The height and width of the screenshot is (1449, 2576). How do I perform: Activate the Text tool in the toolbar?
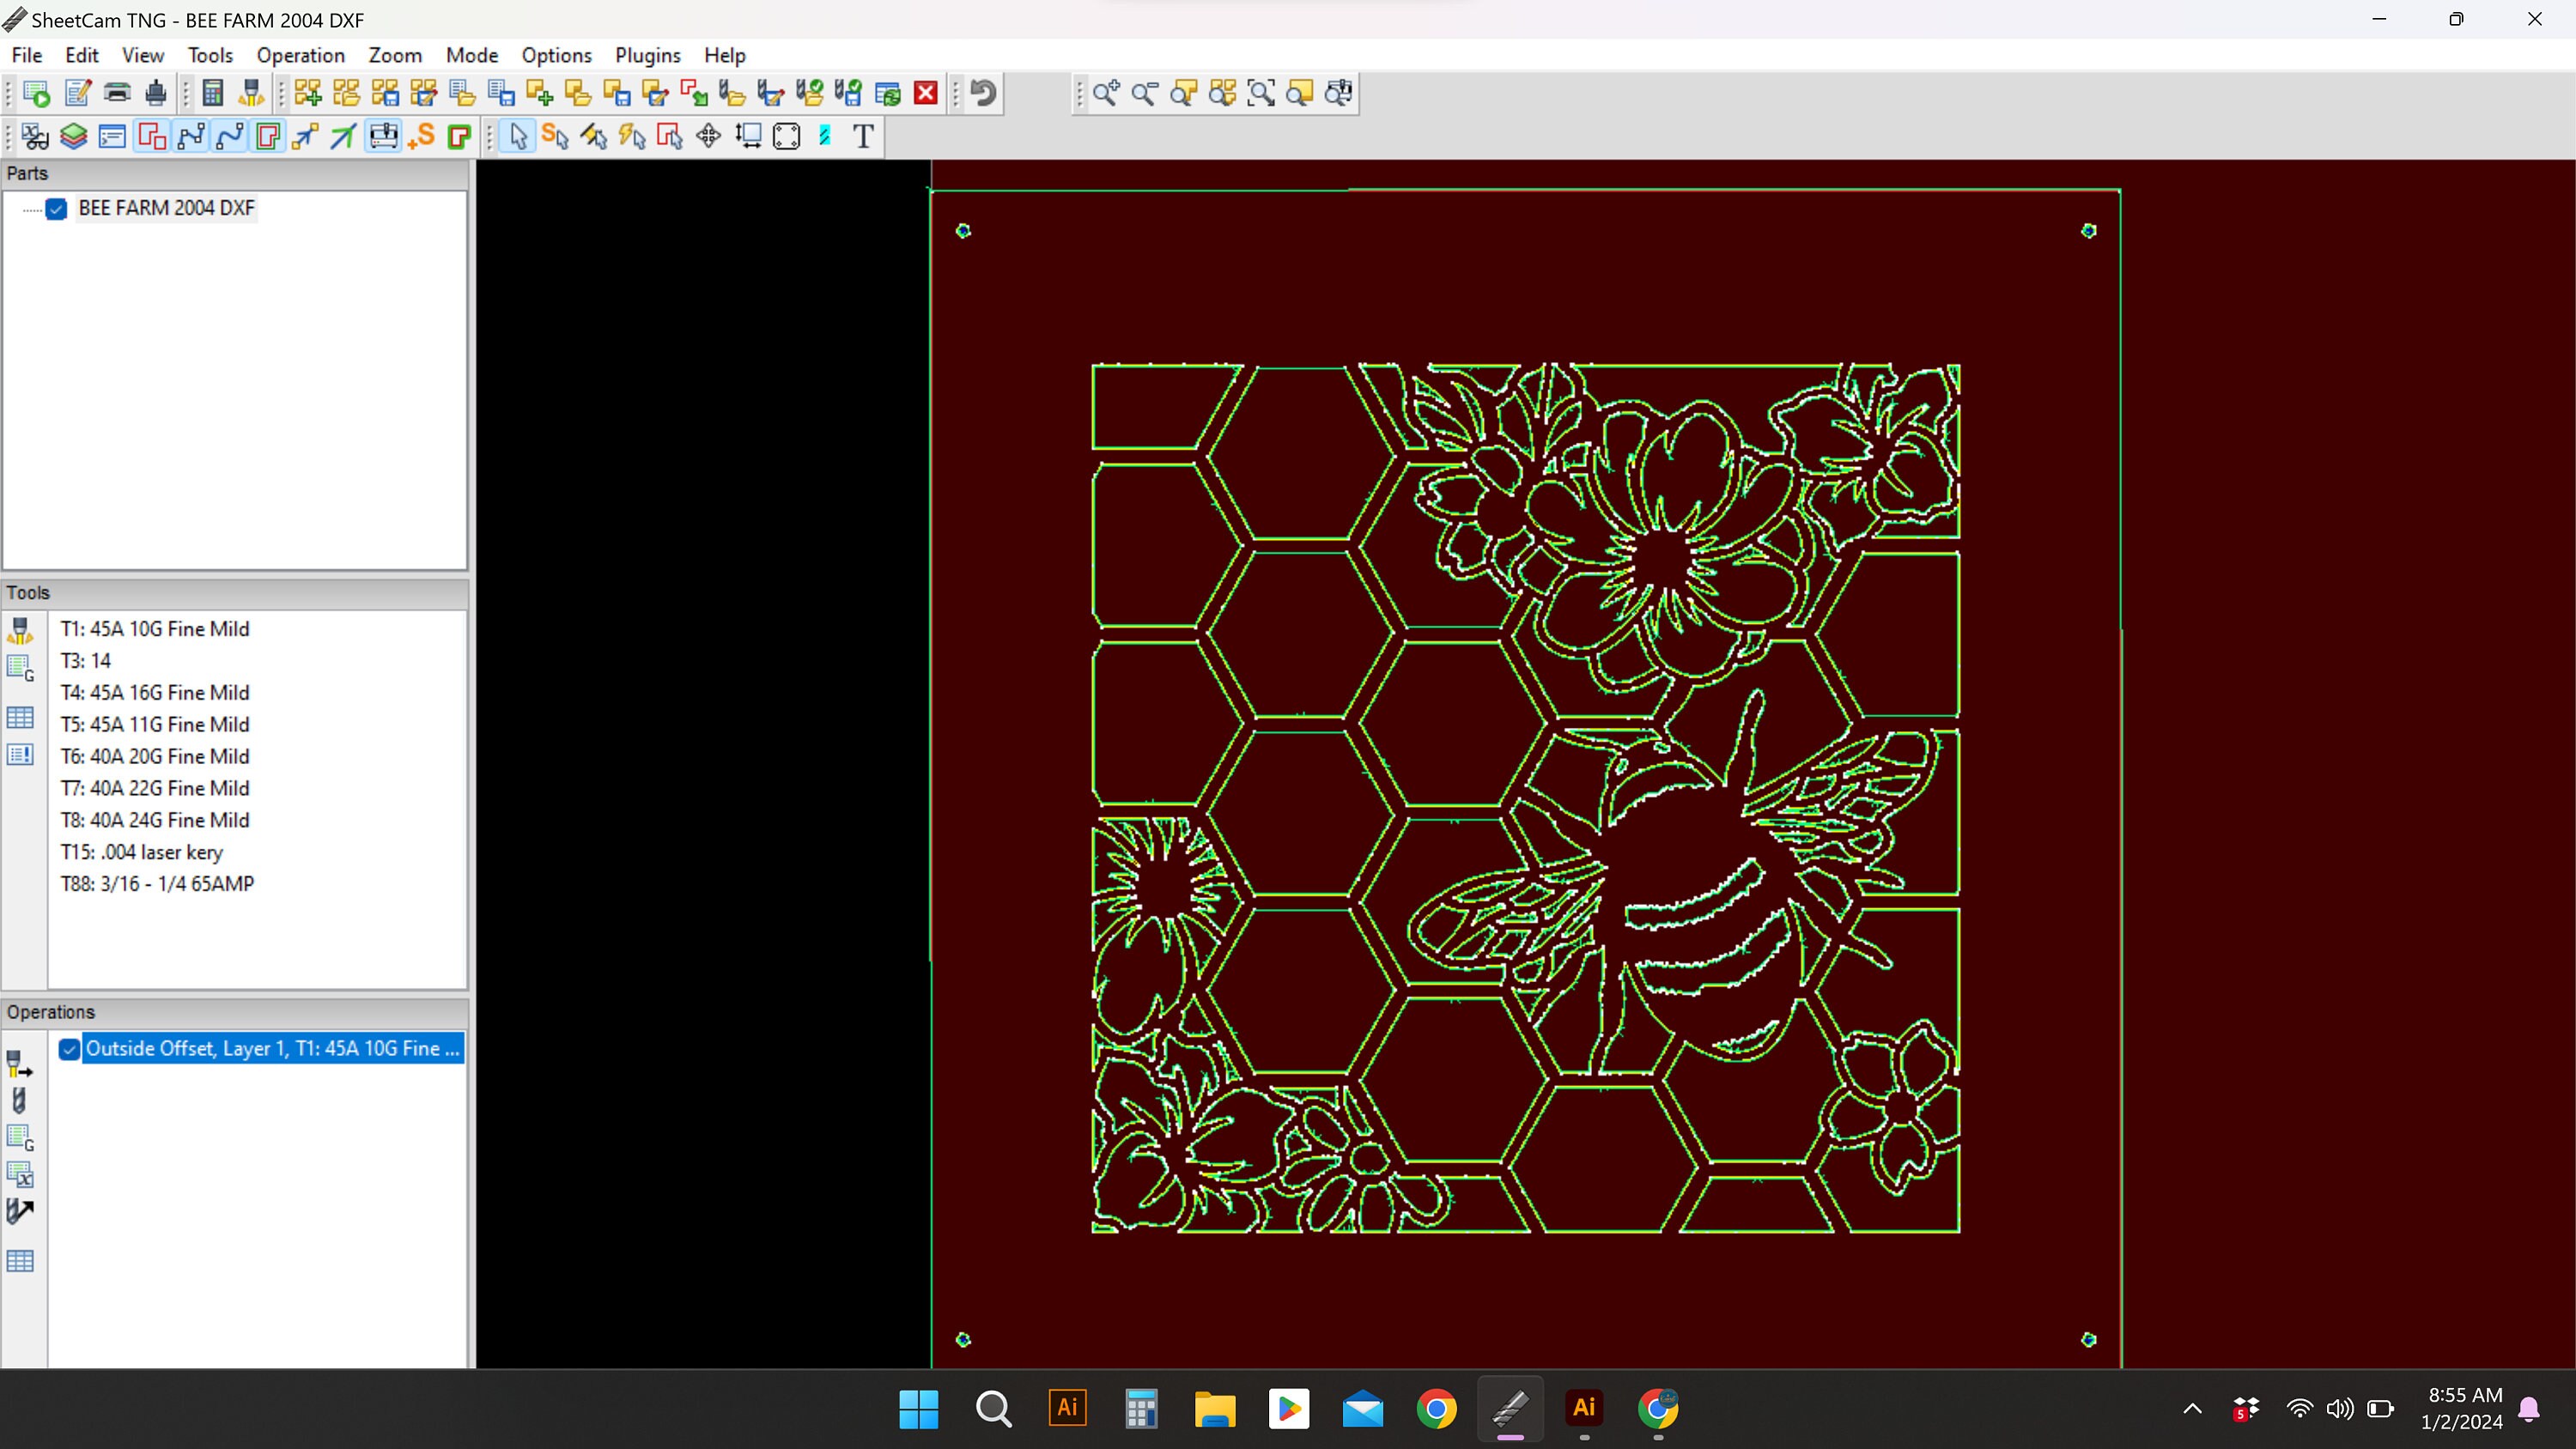tap(862, 136)
